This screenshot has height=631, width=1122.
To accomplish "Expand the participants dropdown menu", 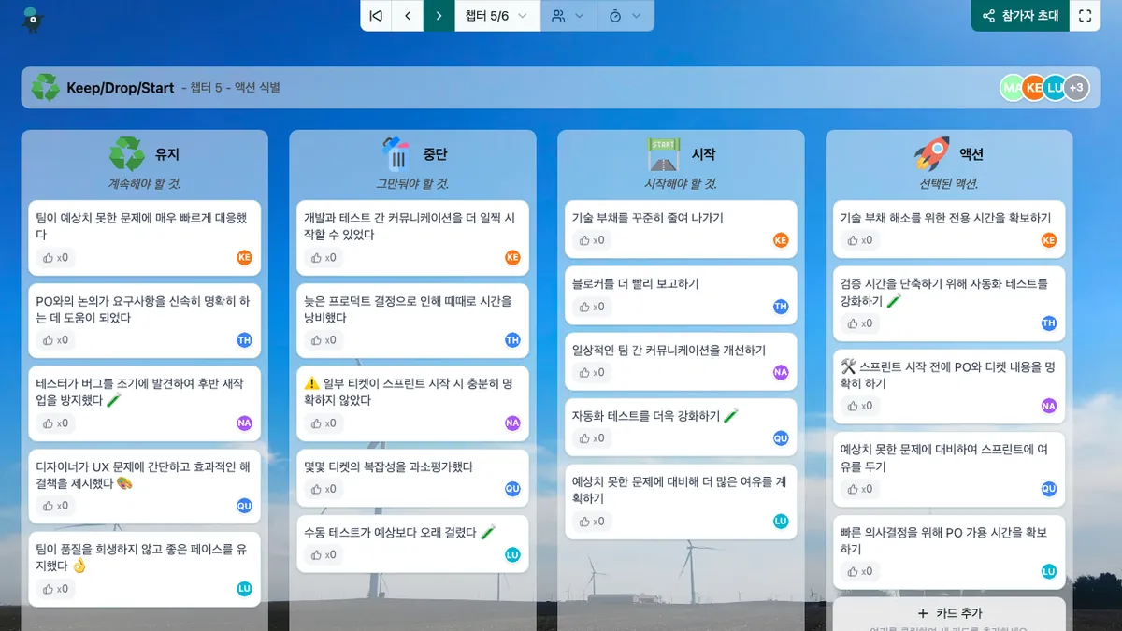I will [x=568, y=16].
